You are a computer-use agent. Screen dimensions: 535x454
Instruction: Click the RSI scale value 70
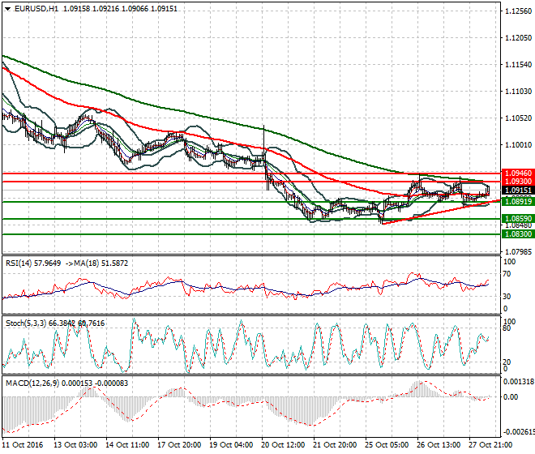click(x=507, y=274)
